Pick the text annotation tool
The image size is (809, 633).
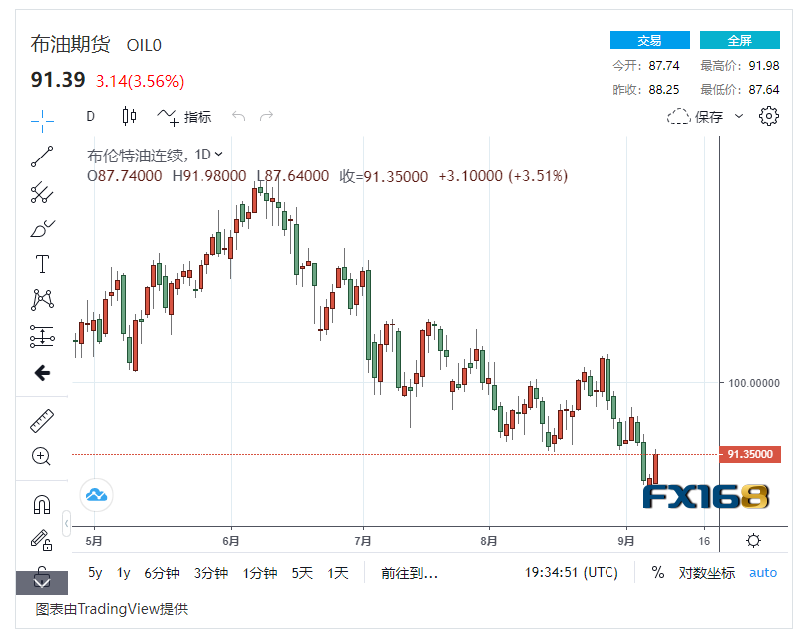(42, 264)
